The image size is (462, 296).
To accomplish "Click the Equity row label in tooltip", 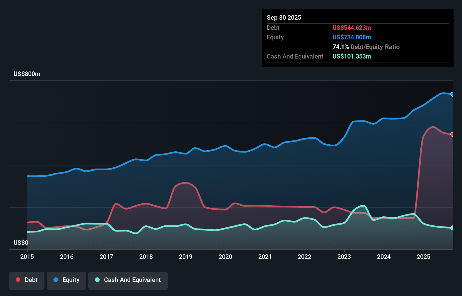I will [x=275, y=37].
